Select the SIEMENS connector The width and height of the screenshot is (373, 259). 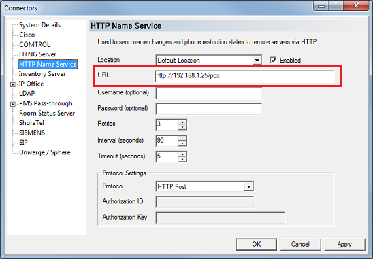pyautogui.click(x=32, y=133)
